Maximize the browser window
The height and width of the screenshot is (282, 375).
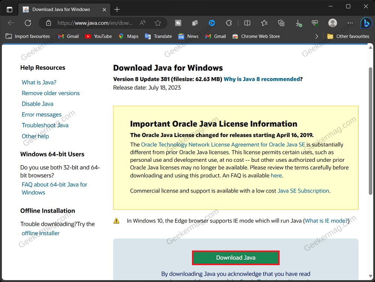click(x=348, y=6)
